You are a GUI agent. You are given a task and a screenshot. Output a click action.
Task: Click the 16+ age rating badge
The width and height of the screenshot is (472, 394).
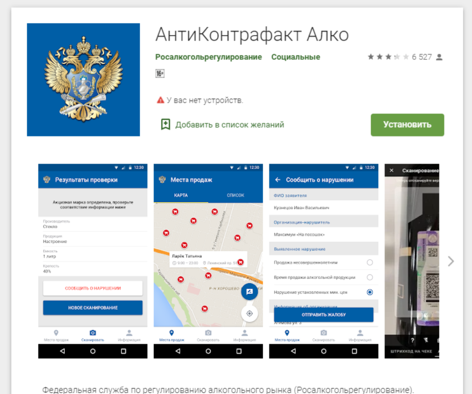(x=160, y=73)
